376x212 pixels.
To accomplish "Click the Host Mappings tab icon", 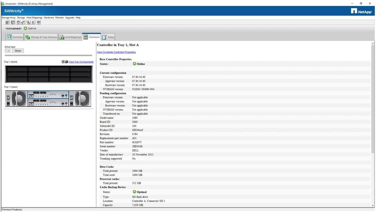I will [62, 37].
